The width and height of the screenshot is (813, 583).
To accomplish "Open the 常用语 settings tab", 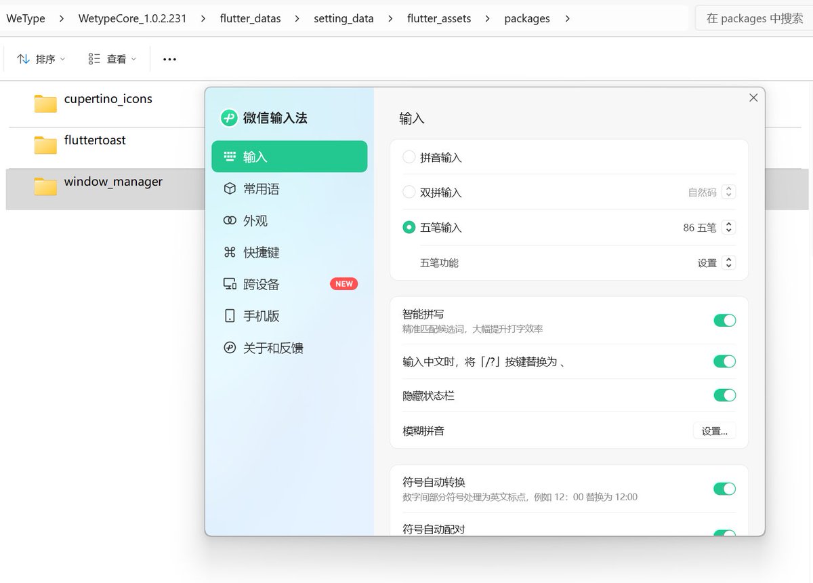I will pos(289,188).
